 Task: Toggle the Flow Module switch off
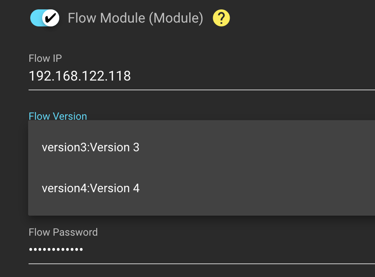[45, 18]
